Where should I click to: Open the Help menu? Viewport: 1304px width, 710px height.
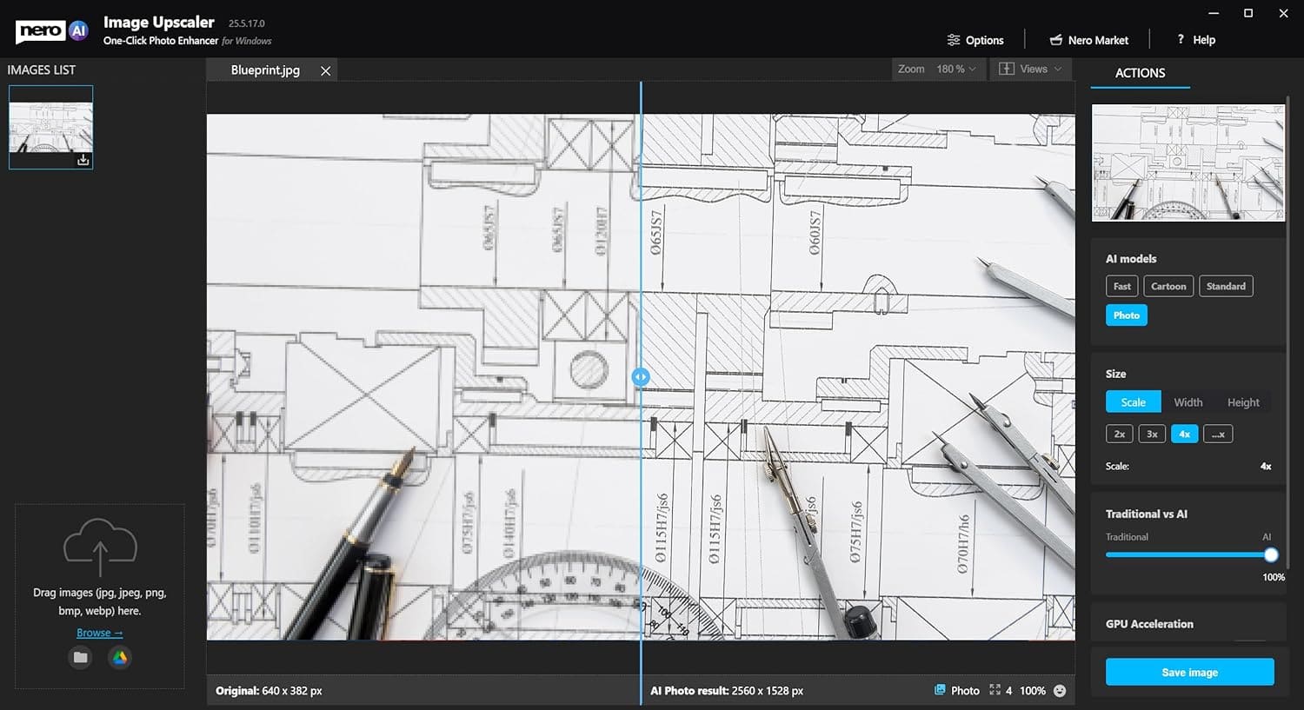click(x=1196, y=40)
